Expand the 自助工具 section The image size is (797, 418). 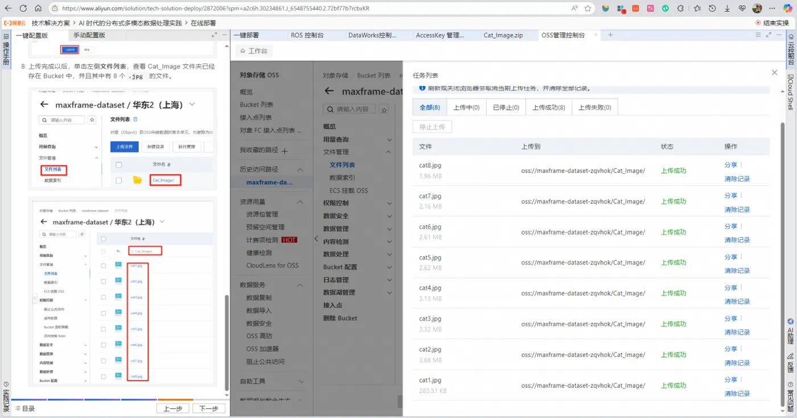pyautogui.click(x=300, y=382)
